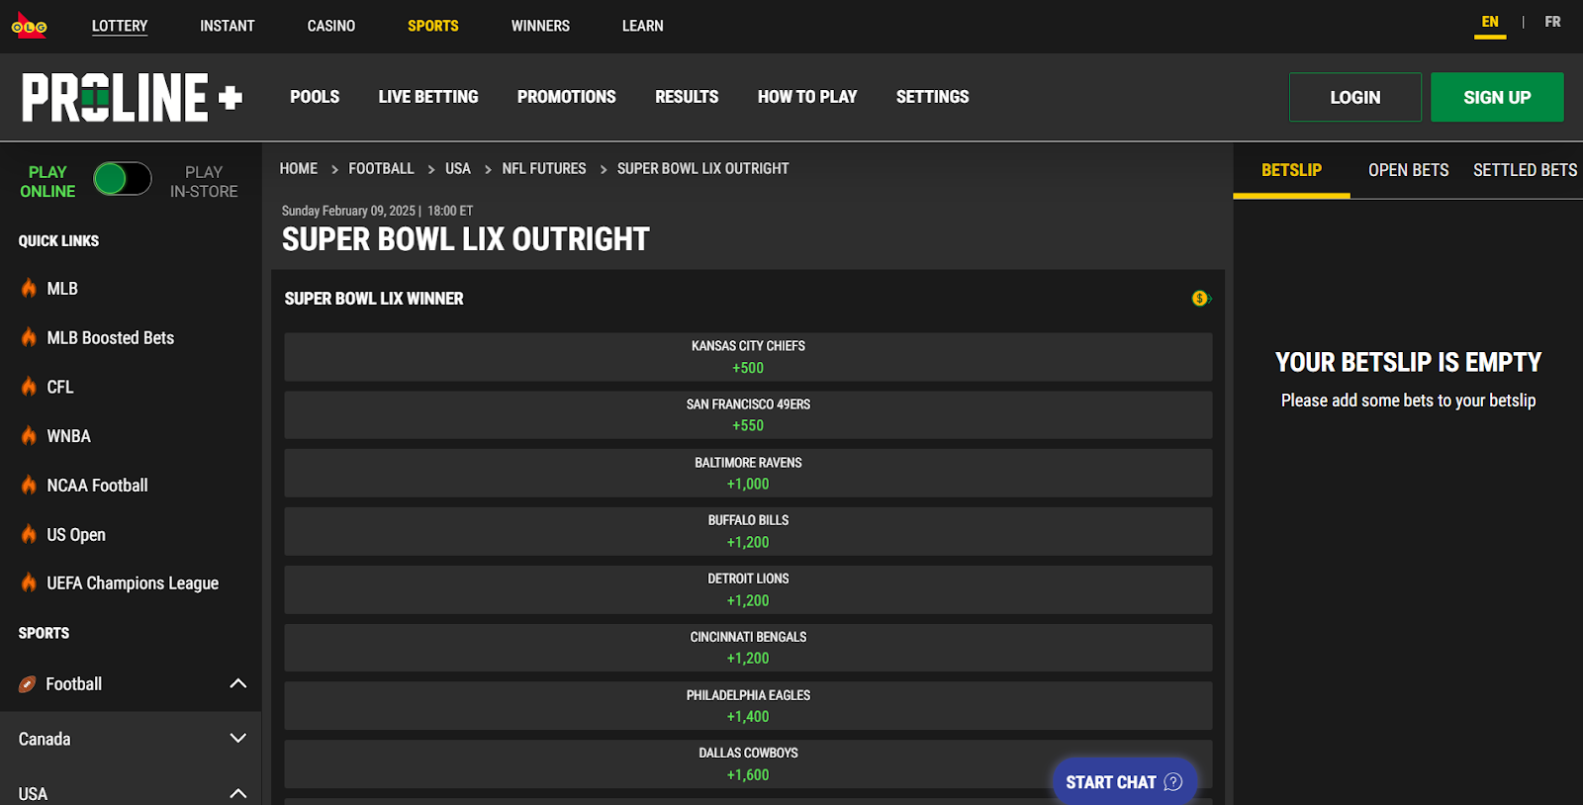Click the MLB Boosted Bets flame icon
The width and height of the screenshot is (1583, 805).
click(29, 337)
